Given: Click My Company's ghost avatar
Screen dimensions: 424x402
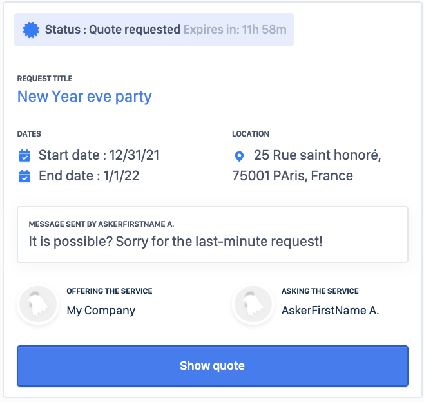Looking at the screenshot, I should [39, 303].
